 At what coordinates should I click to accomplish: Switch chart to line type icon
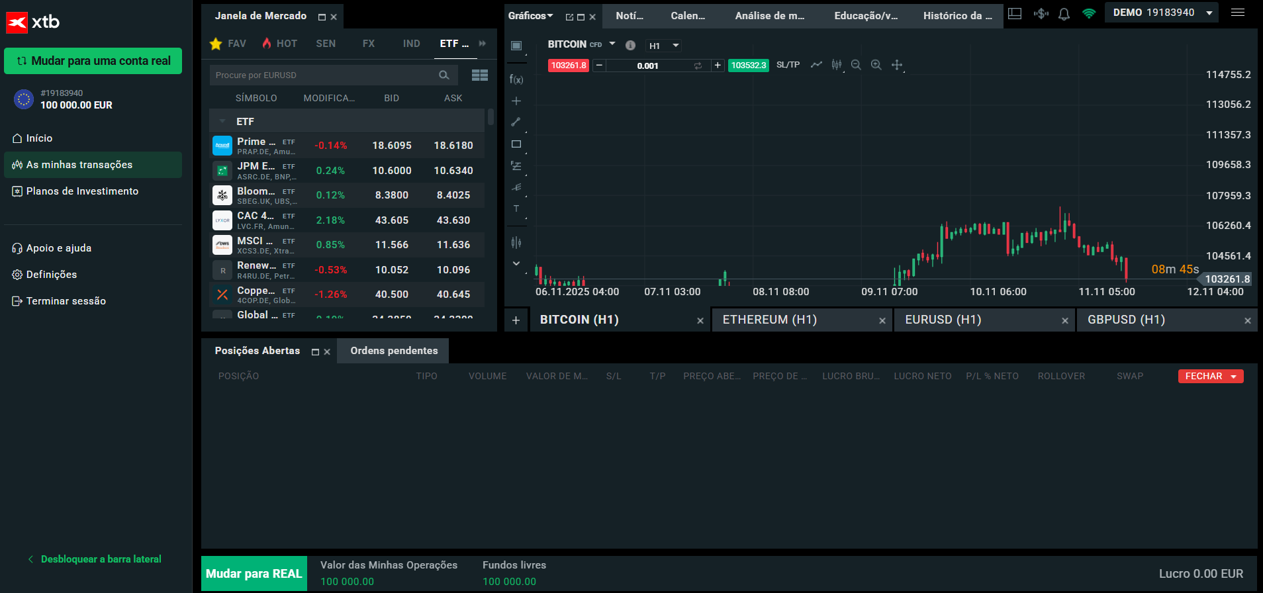[x=816, y=65]
